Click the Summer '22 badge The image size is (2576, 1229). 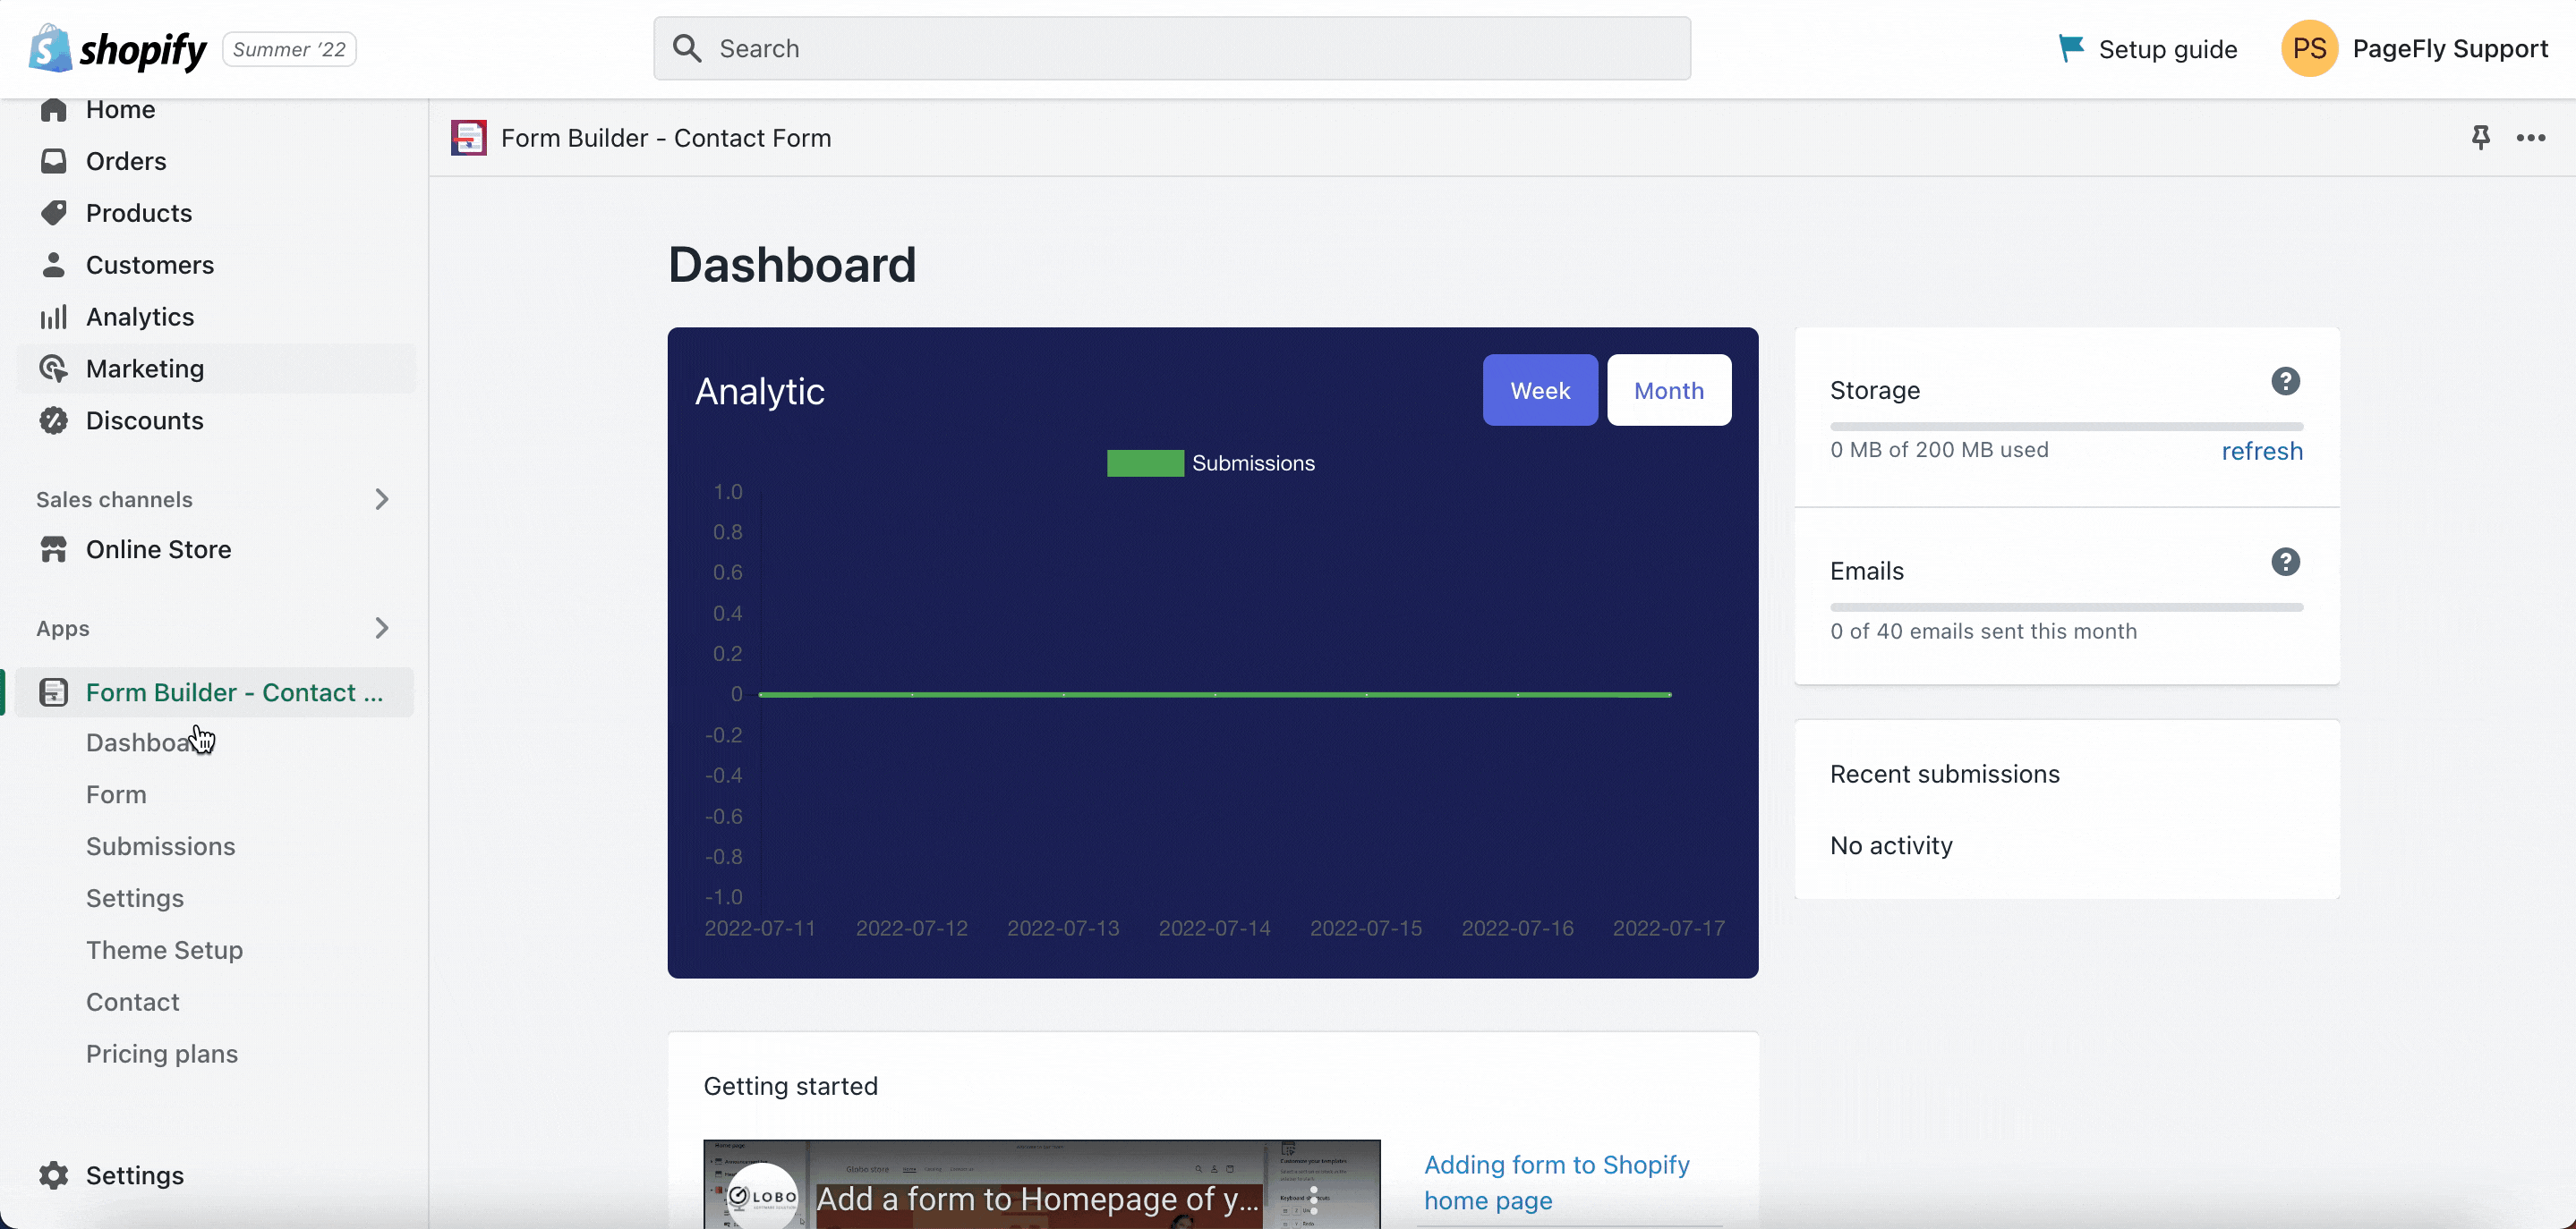pyautogui.click(x=289, y=49)
